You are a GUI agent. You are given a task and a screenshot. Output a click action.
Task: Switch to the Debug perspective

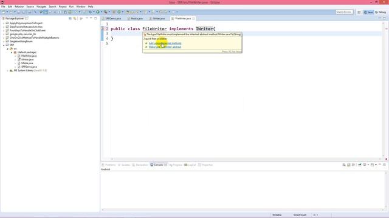click(380, 12)
